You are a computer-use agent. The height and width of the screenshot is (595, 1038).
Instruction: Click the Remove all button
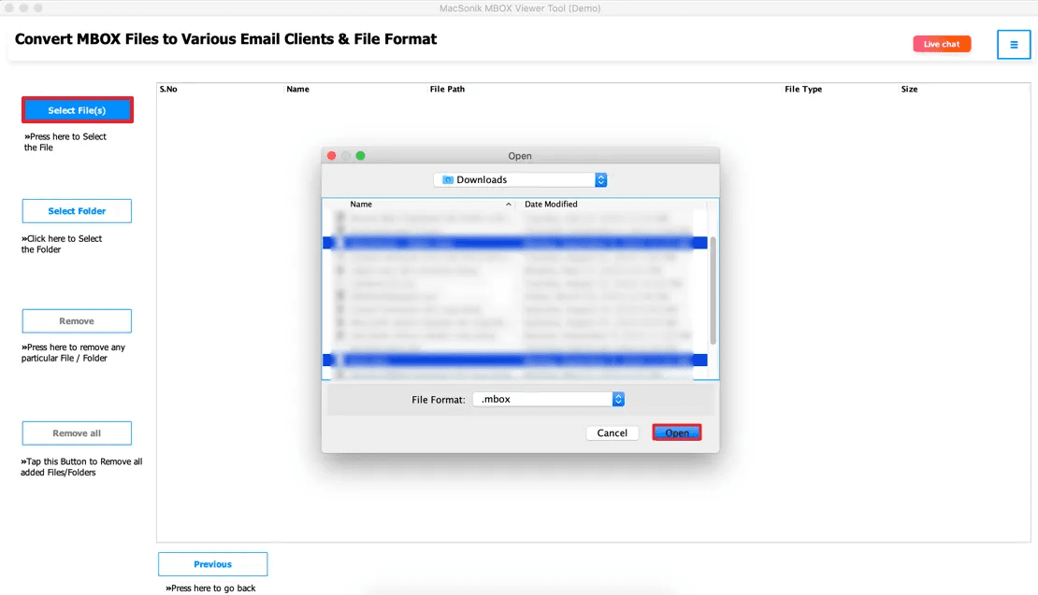tap(77, 432)
